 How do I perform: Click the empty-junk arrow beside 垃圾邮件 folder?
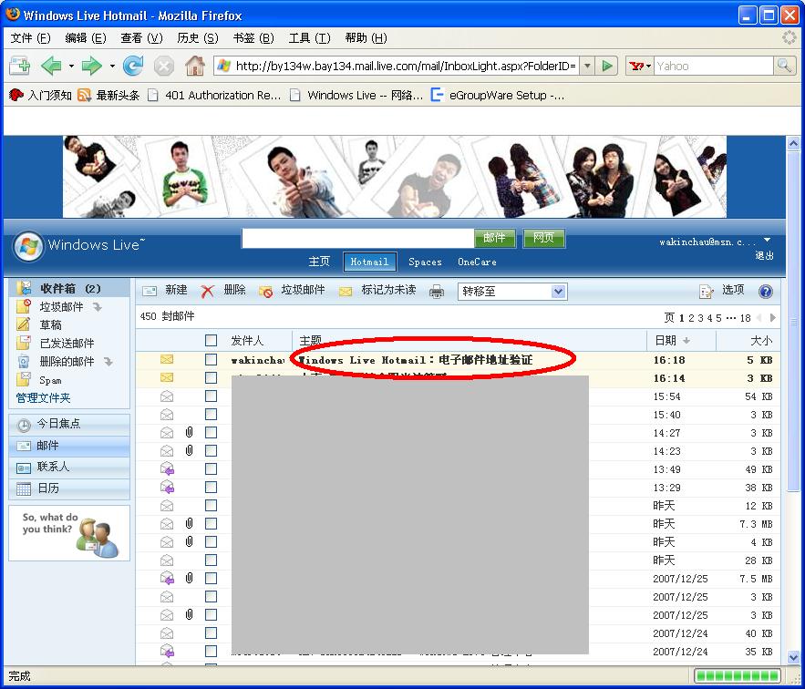pos(98,307)
